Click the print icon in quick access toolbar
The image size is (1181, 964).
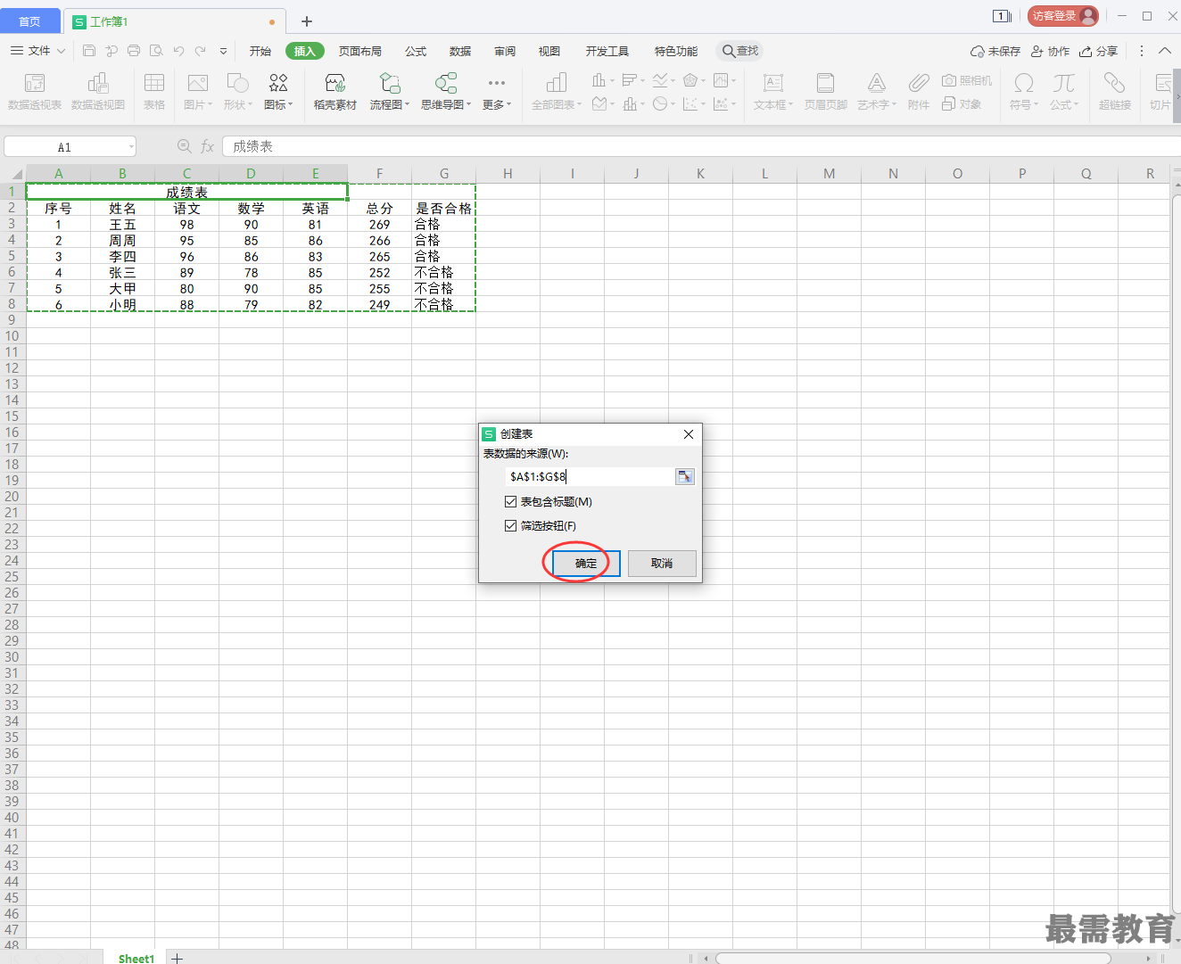[134, 51]
